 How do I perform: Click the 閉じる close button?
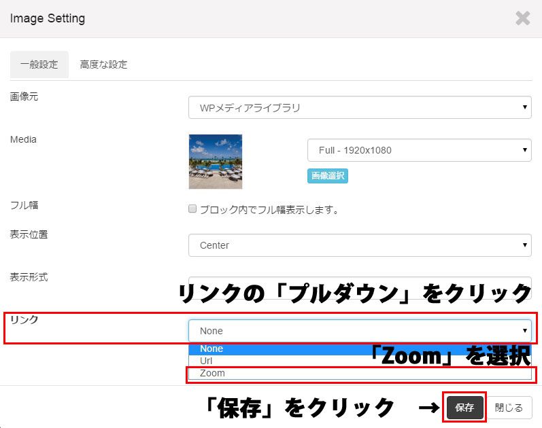pyautogui.click(x=509, y=408)
